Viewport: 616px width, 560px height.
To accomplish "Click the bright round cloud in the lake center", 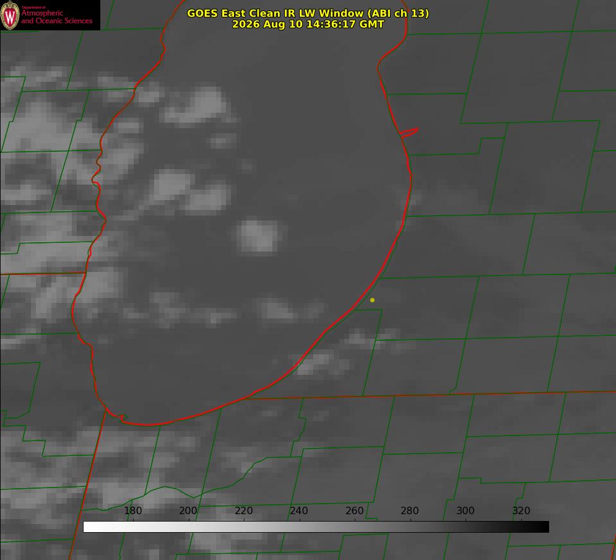I will (x=259, y=236).
